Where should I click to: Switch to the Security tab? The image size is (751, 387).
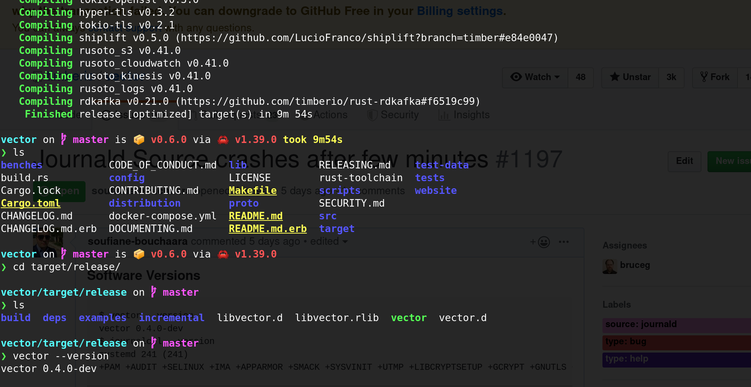(x=393, y=115)
